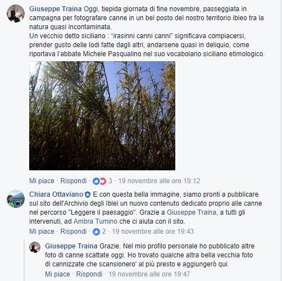Open the reed cane photo attachment
This screenshot has width=282, height=281.
102,116
